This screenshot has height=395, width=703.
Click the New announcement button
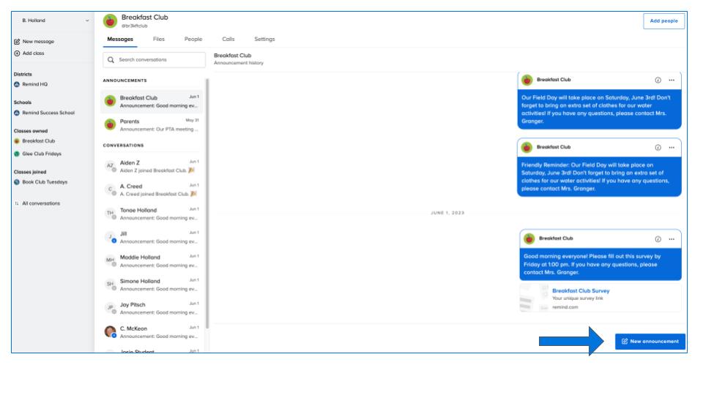(x=650, y=342)
